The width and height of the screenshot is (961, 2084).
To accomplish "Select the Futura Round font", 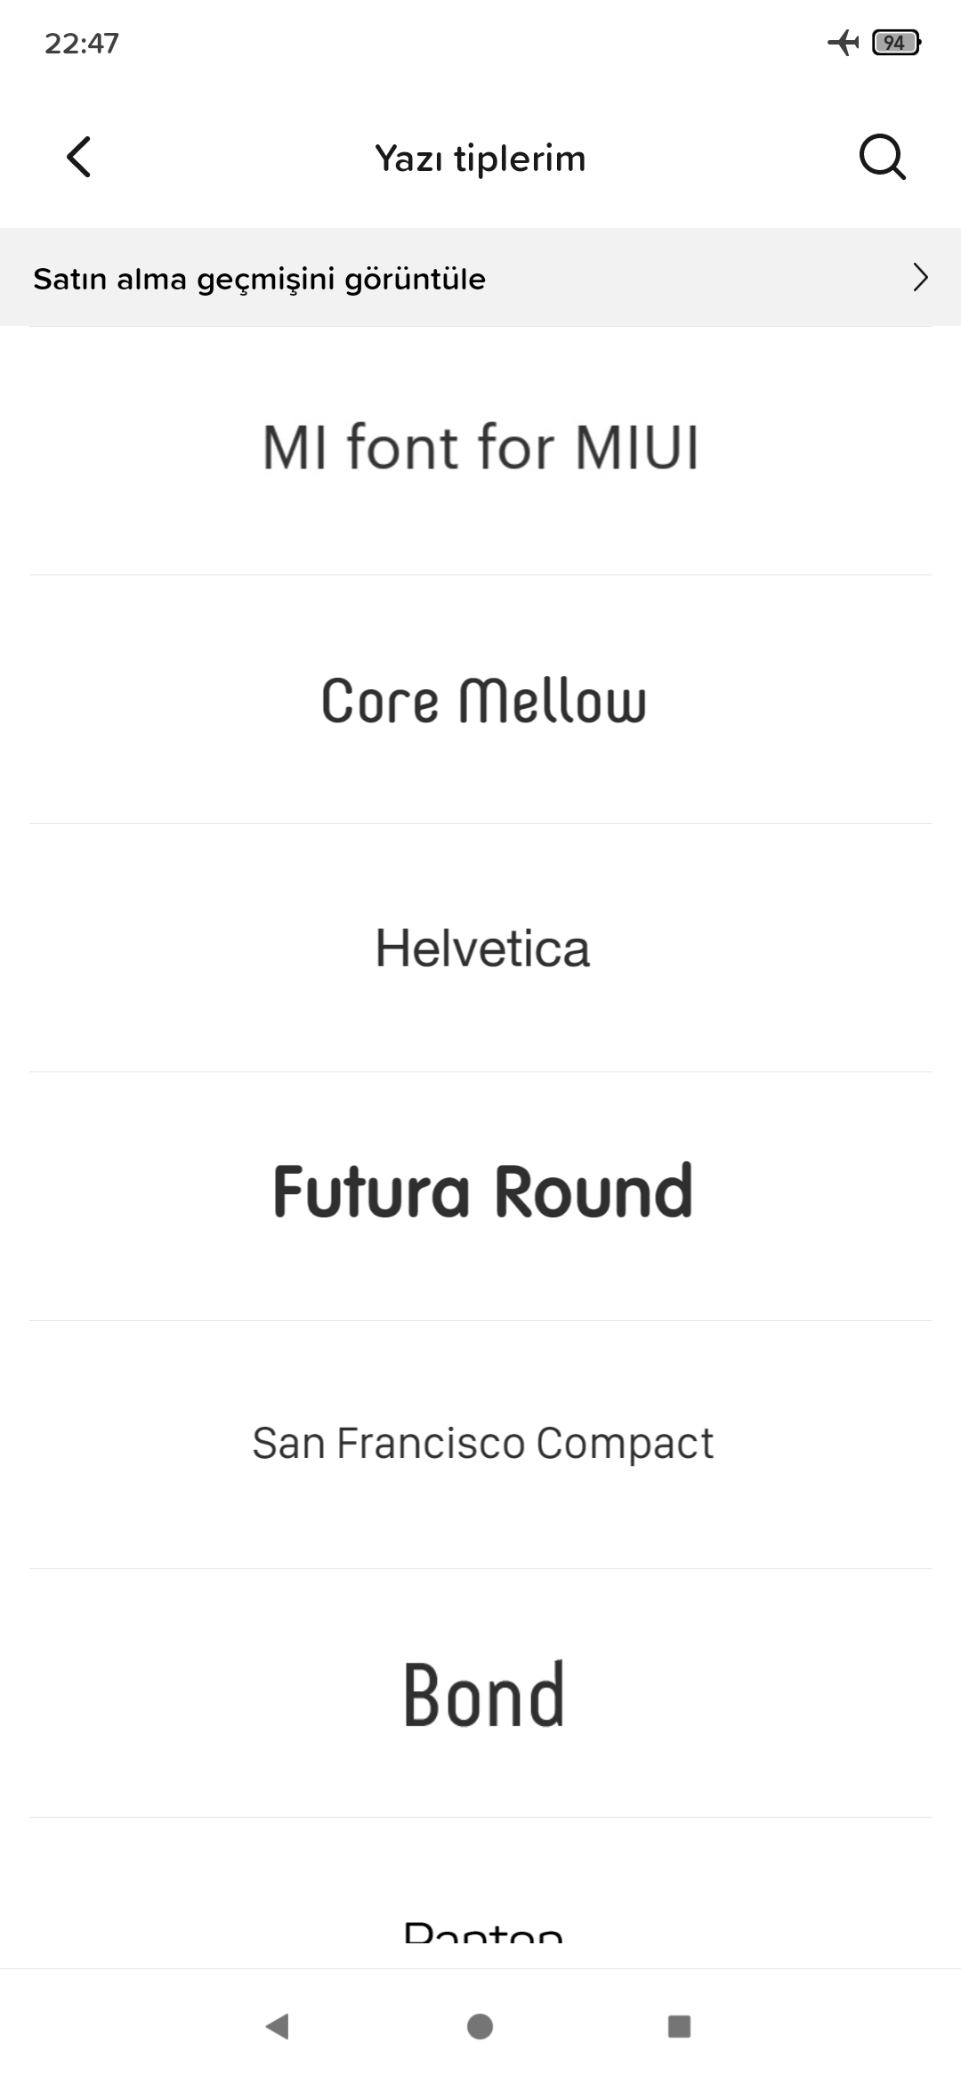I will point(480,1196).
